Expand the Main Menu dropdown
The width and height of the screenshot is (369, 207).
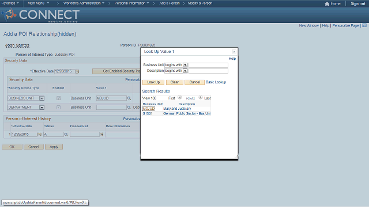(38, 3)
